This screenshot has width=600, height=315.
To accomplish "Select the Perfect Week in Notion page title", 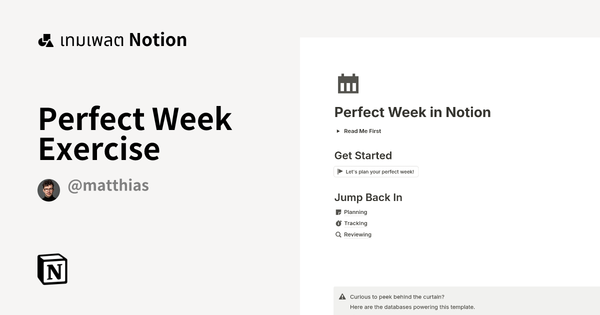I will tap(412, 112).
